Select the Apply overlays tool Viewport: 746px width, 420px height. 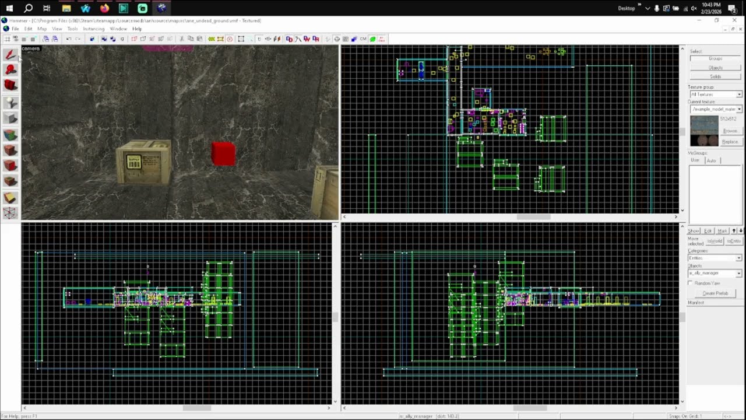[x=10, y=181]
